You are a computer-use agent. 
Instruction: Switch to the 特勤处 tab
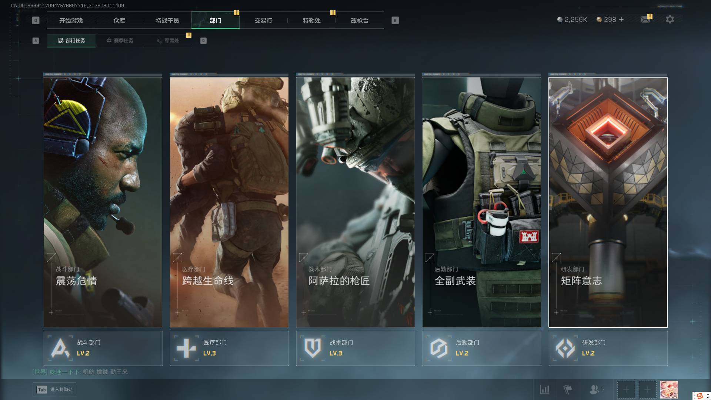click(x=312, y=20)
